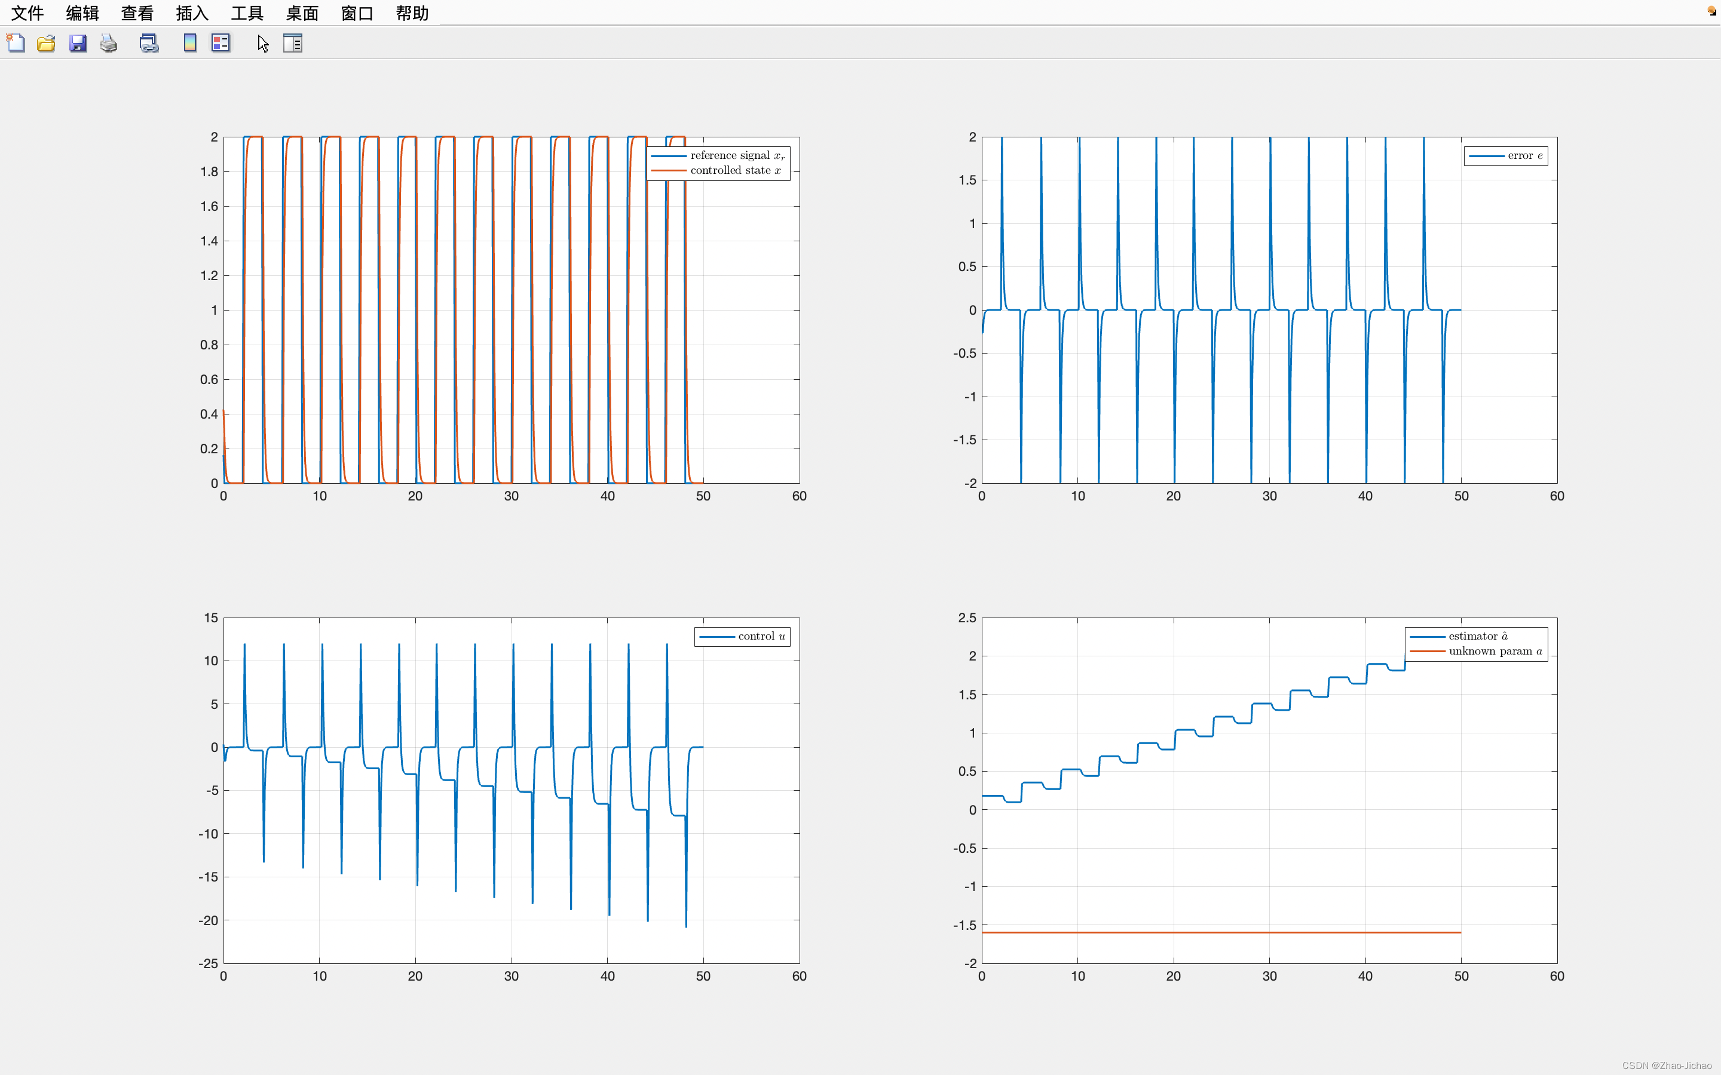Expand the 工具 menu

point(247,13)
